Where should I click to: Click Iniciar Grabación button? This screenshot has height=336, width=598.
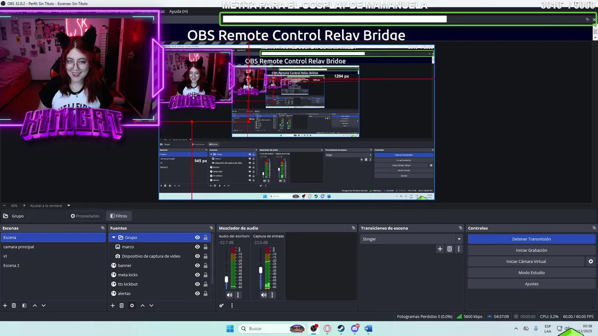(x=532, y=250)
